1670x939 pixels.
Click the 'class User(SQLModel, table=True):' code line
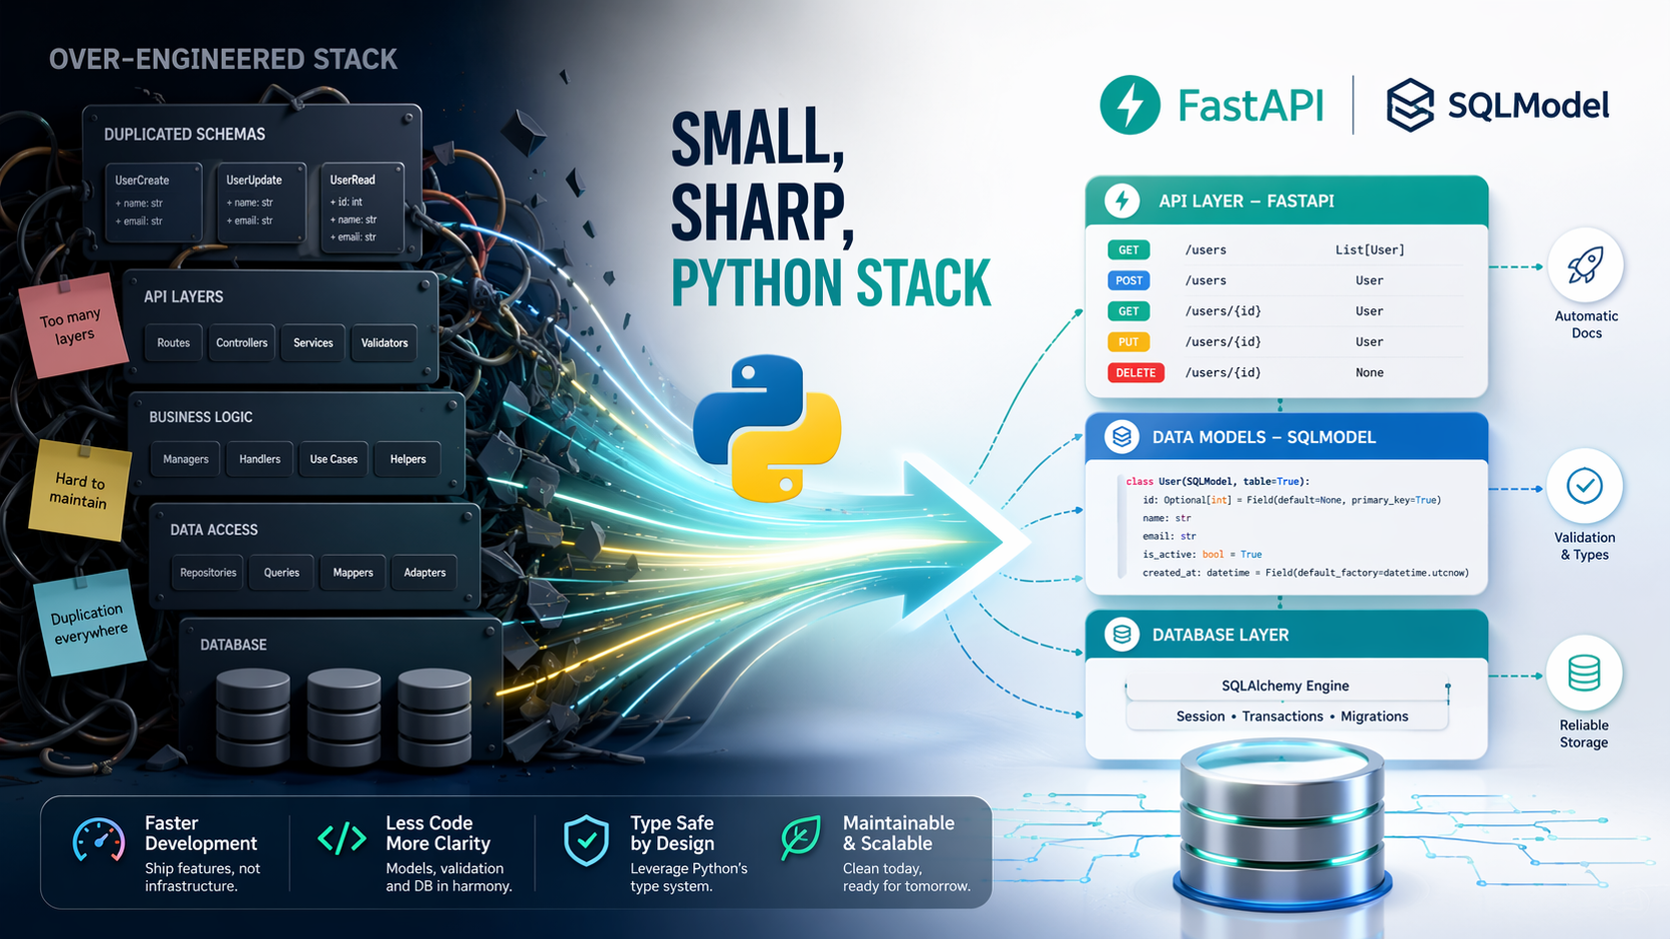tap(1218, 482)
